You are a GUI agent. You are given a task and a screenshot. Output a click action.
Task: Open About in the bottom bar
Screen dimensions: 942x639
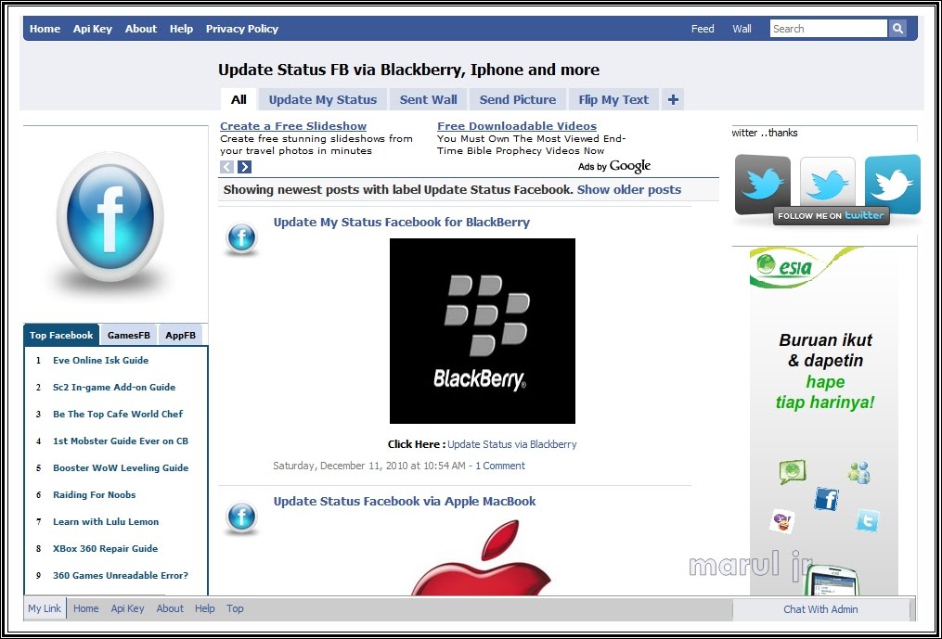point(170,608)
